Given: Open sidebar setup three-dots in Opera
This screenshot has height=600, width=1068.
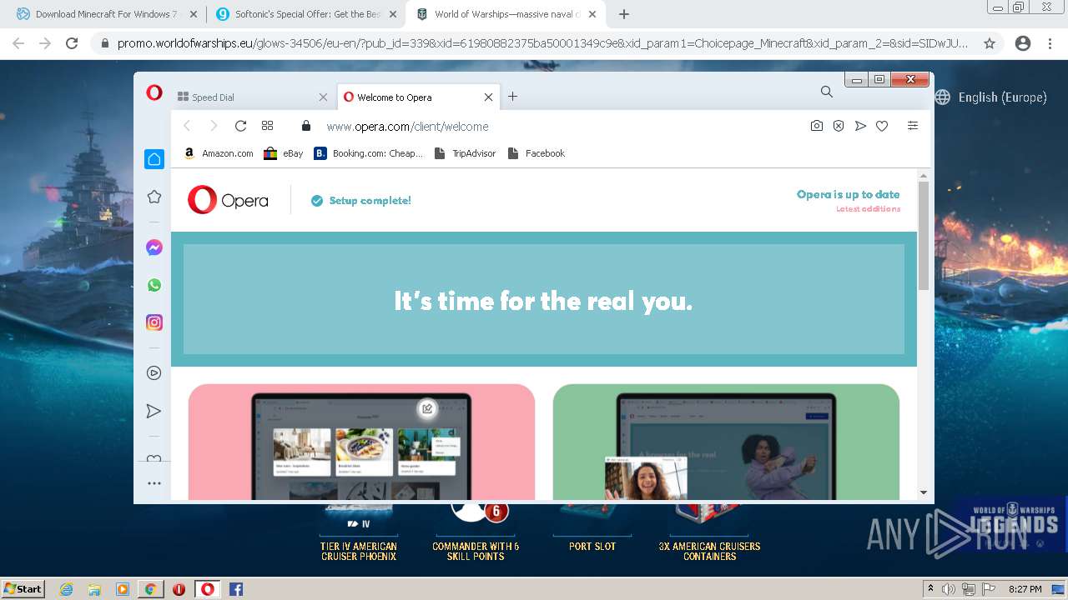Looking at the screenshot, I should coord(154,483).
